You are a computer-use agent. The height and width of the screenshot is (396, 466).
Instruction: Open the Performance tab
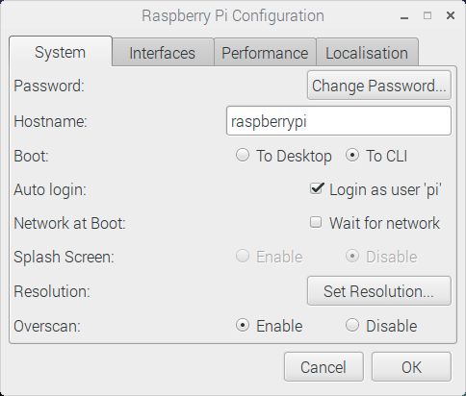click(265, 52)
